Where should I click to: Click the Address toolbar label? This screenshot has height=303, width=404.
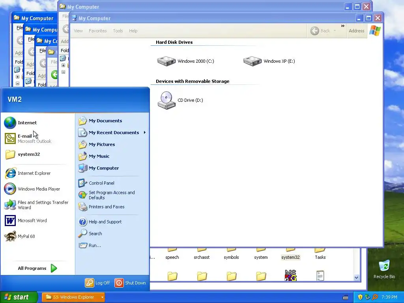pyautogui.click(x=357, y=31)
